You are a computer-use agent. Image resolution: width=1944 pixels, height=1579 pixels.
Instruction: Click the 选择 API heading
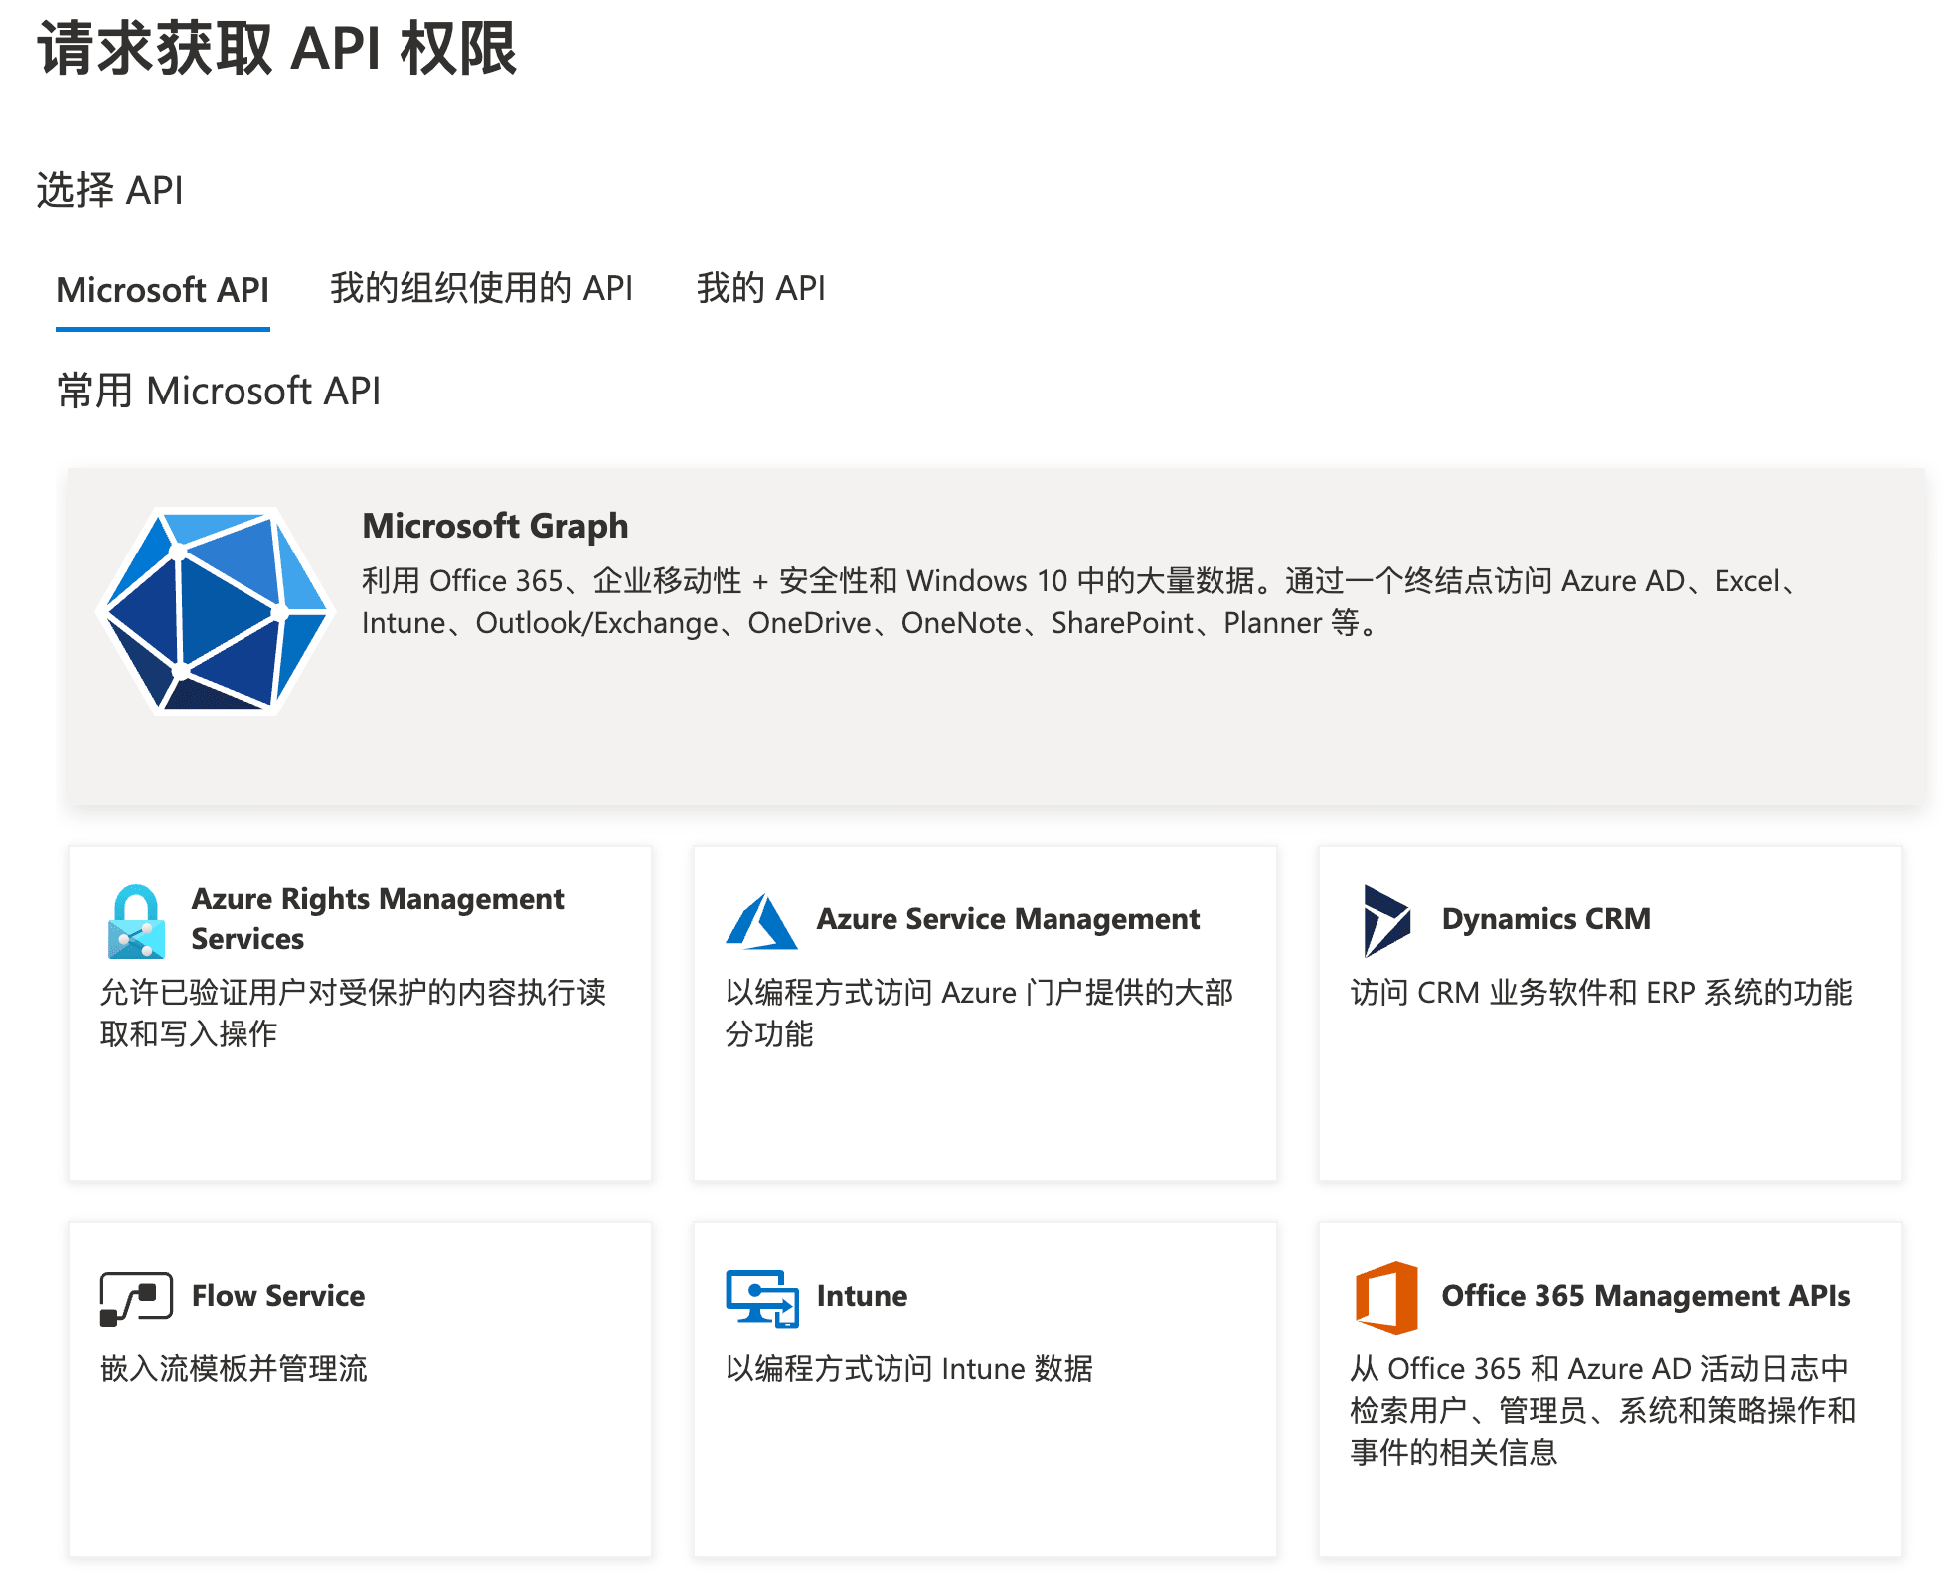point(109,189)
